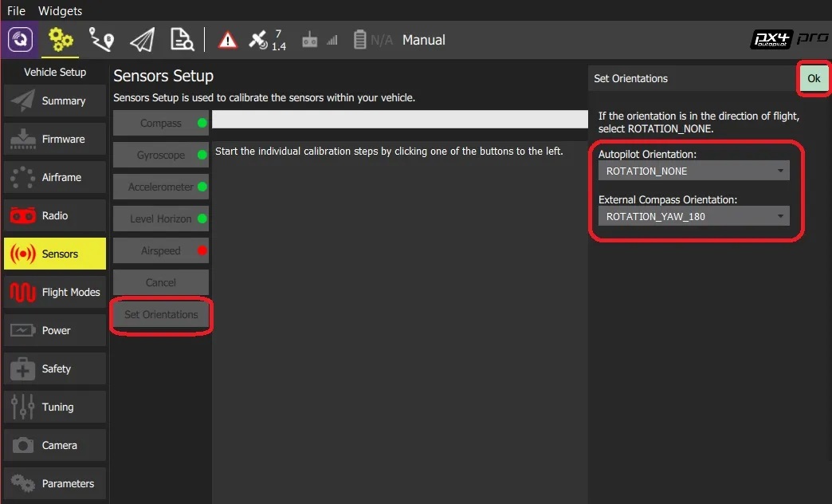This screenshot has width=832, height=504.
Task: Show telemetry signal strength bars icon
Action: (332, 40)
